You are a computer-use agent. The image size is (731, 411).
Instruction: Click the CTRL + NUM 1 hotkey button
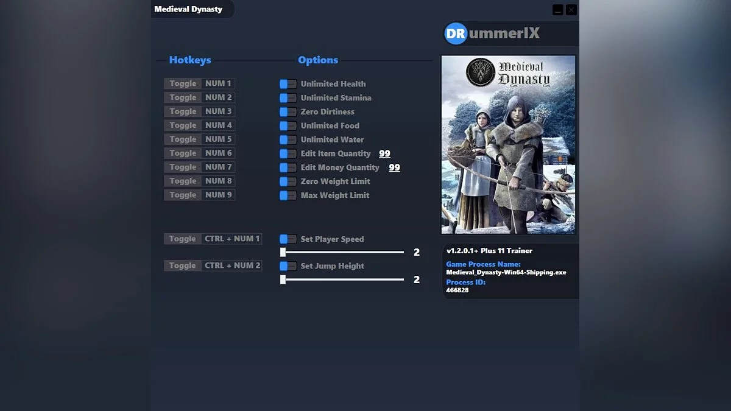tap(212, 239)
